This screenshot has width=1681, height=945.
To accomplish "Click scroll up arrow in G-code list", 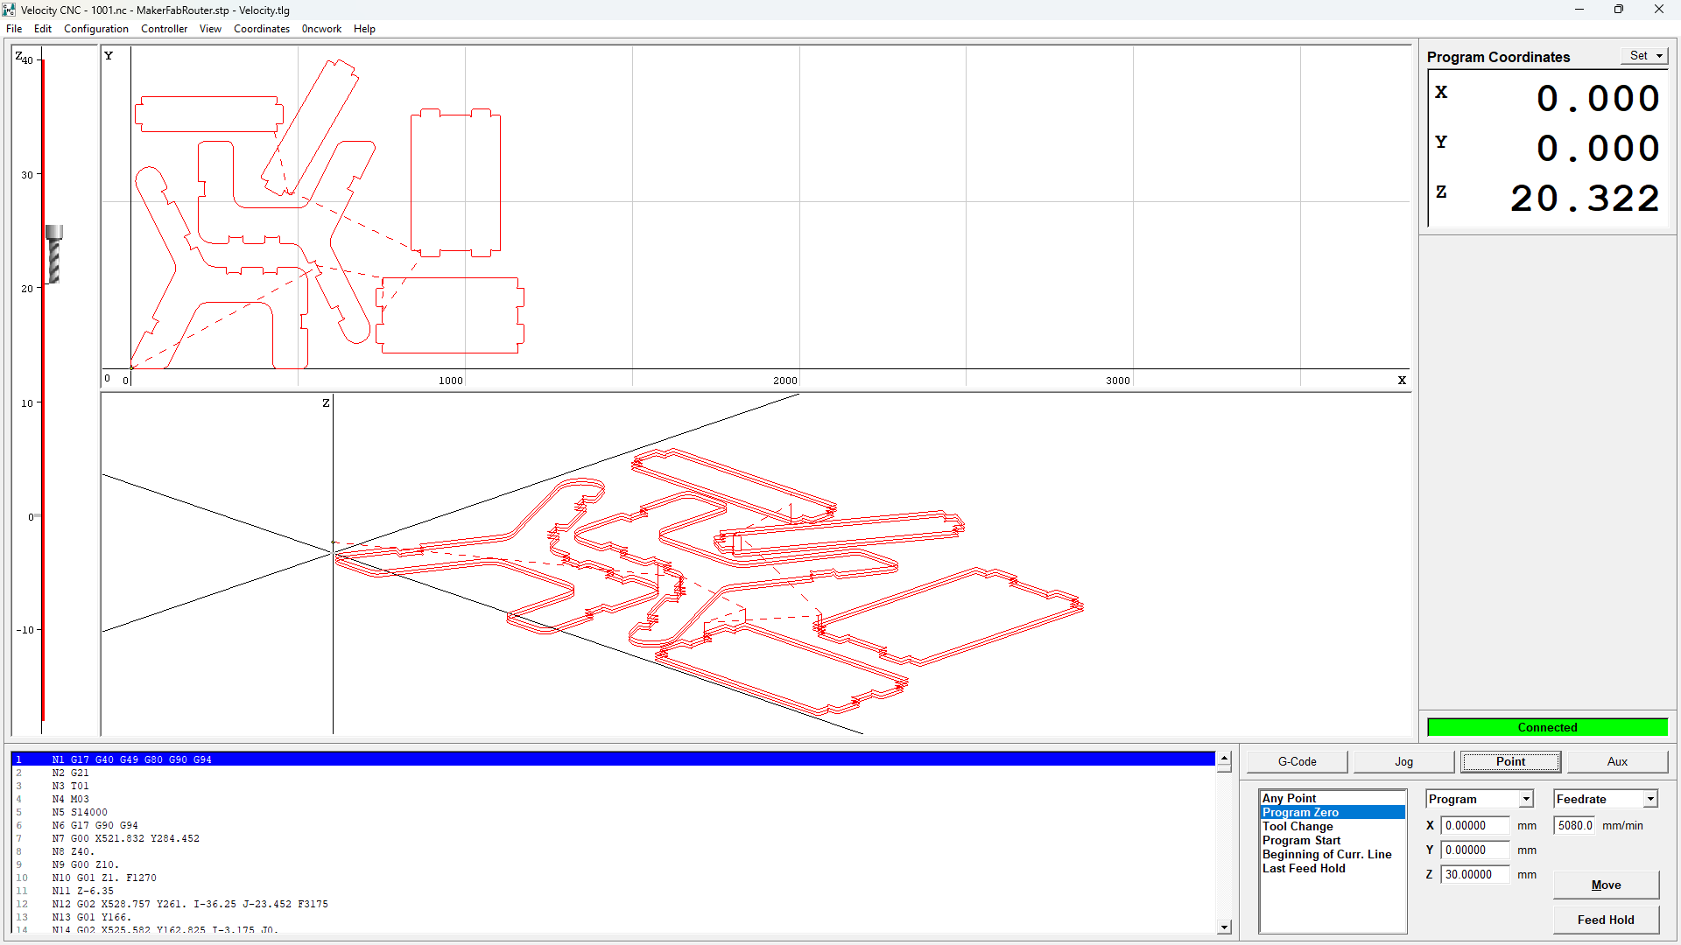I will click(x=1224, y=759).
